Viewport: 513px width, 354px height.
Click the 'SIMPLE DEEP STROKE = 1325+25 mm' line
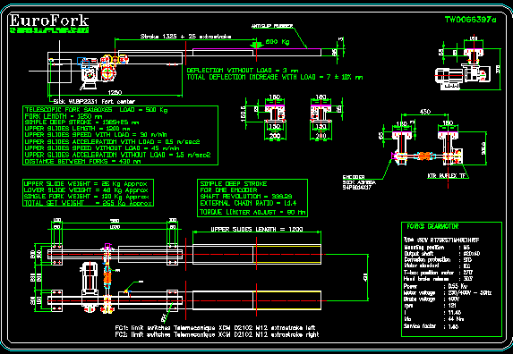click(81, 122)
